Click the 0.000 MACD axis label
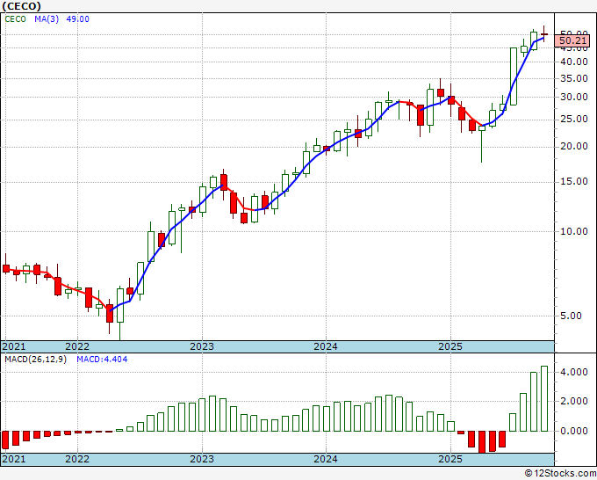The image size is (597, 480). (574, 431)
